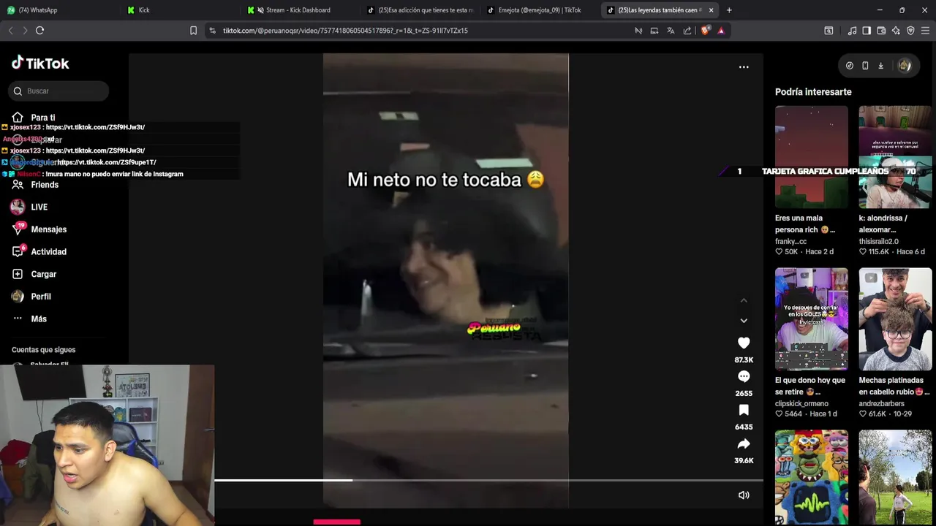This screenshot has width=936, height=526.
Task: Open the video comments bubble
Action: point(744,376)
